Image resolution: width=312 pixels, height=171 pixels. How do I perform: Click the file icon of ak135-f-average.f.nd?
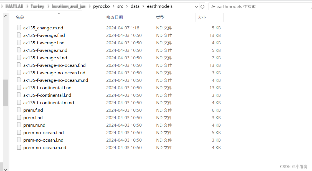tap(19, 35)
